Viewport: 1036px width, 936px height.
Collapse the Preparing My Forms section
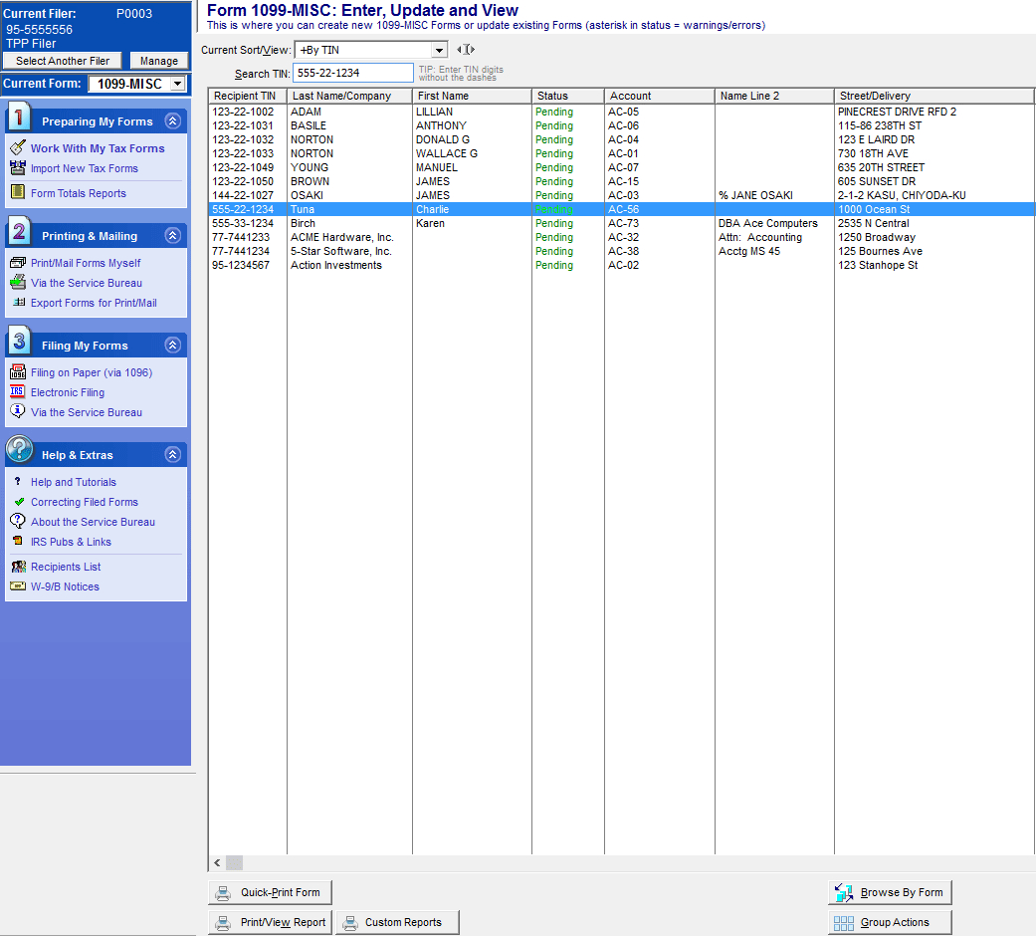pos(172,121)
